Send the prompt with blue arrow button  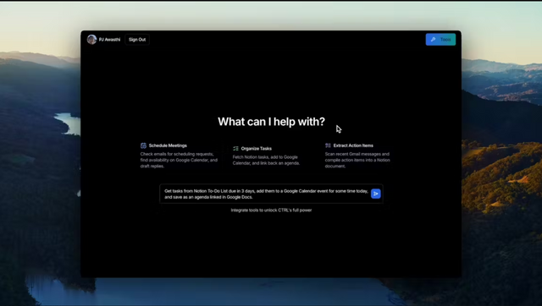[x=376, y=194]
